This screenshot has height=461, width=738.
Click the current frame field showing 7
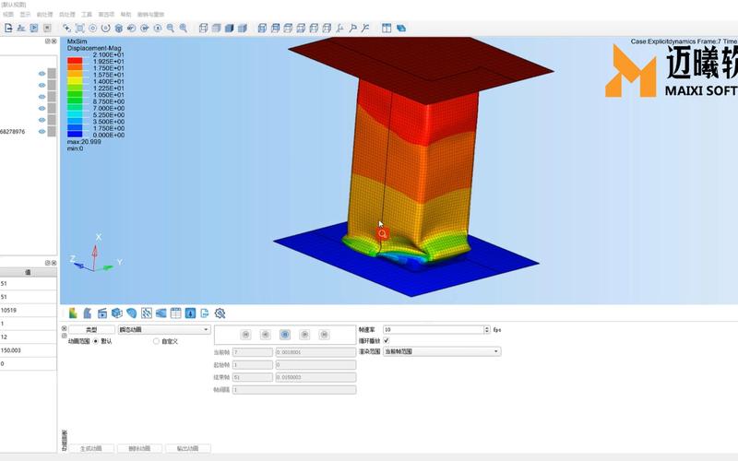(x=253, y=352)
